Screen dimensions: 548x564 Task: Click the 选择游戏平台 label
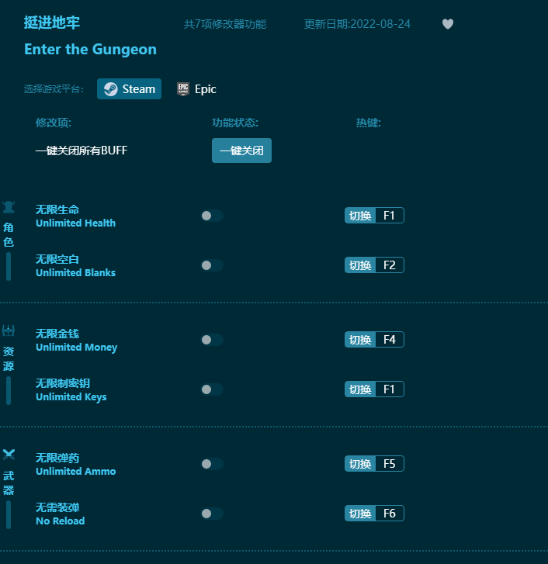pyautogui.click(x=54, y=89)
